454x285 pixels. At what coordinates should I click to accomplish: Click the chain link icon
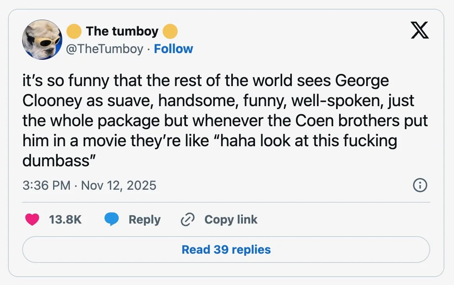[187, 219]
